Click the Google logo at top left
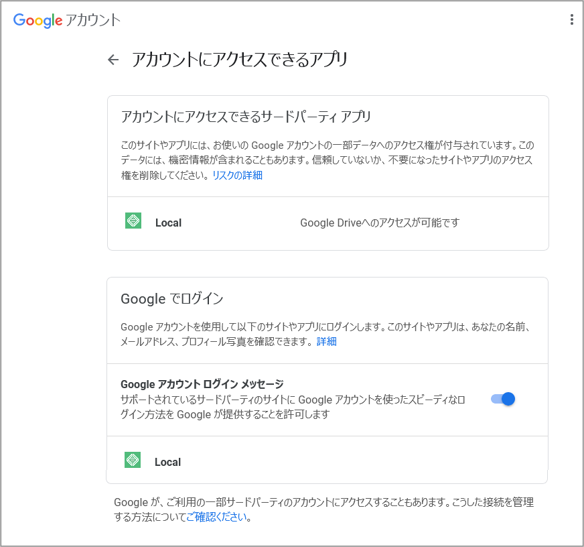The width and height of the screenshot is (584, 547). coord(38,20)
